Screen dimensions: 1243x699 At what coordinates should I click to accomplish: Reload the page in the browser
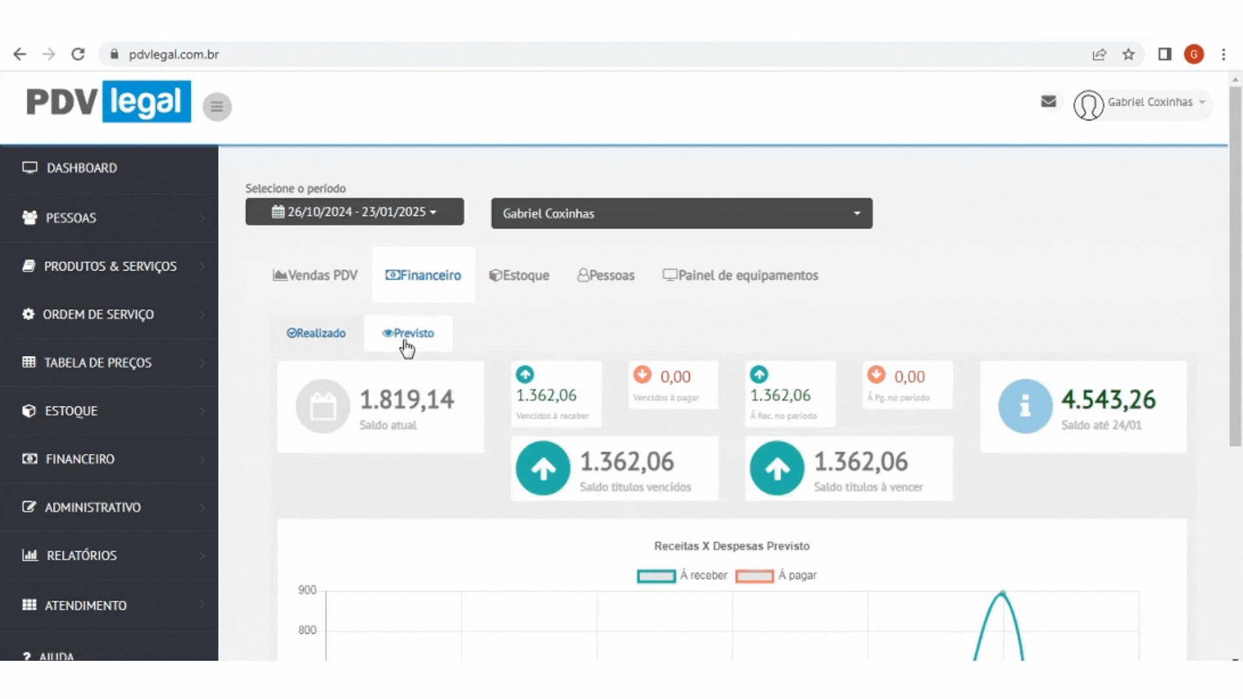pyautogui.click(x=78, y=54)
